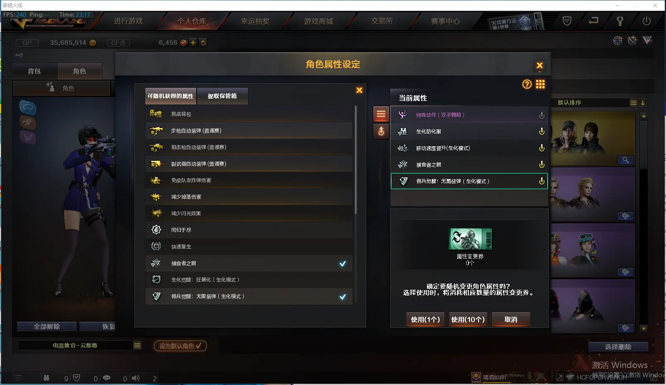
Task: Click the 使用(10个) button
Action: (x=468, y=320)
